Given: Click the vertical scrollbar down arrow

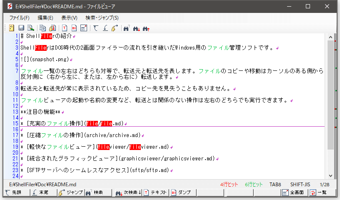Looking at the screenshot, I should [330, 176].
